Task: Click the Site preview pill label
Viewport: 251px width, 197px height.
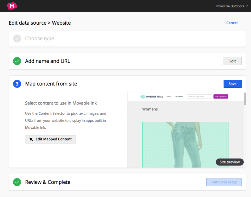Action: pos(230,162)
